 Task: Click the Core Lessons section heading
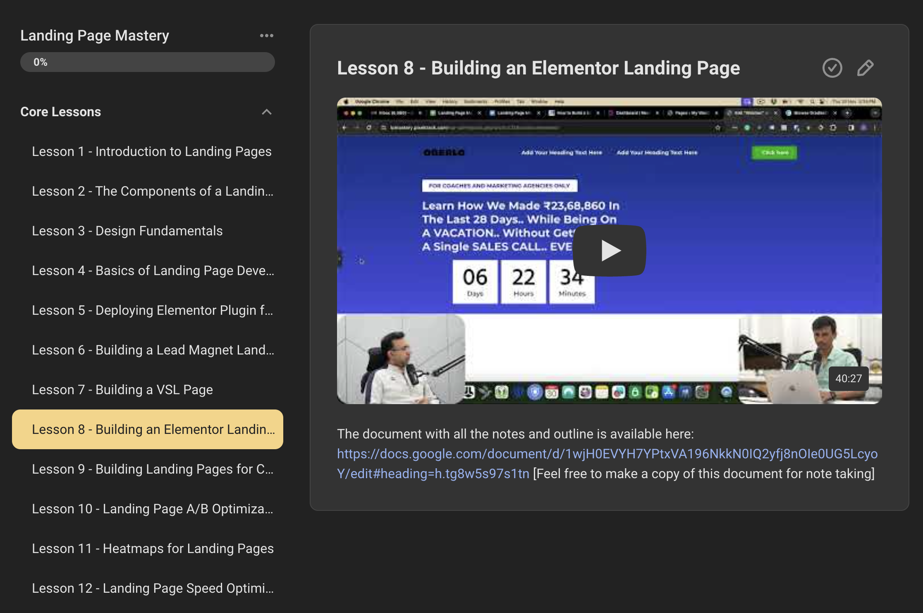61,112
